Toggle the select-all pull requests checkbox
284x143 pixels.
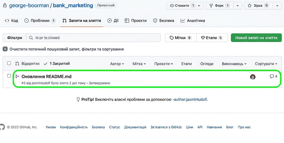pyautogui.click(x=9, y=63)
